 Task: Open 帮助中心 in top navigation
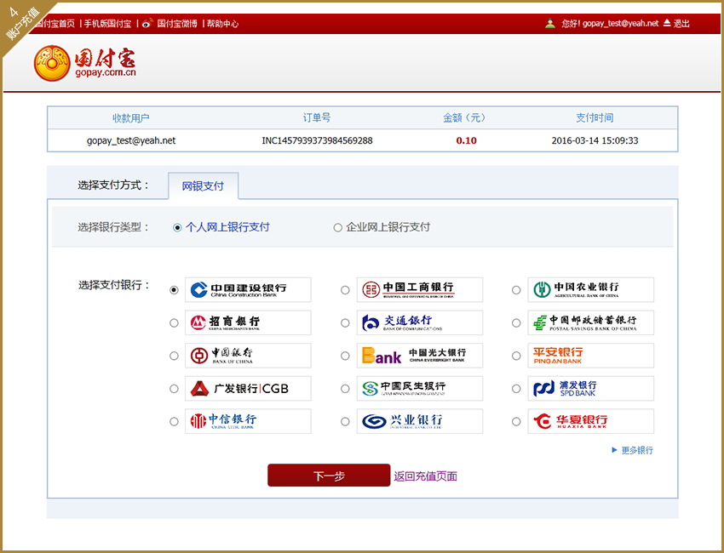coord(222,24)
